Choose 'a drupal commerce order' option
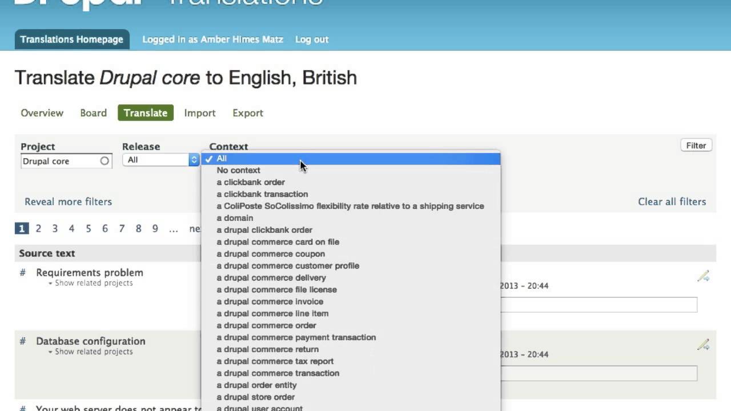 point(351,326)
